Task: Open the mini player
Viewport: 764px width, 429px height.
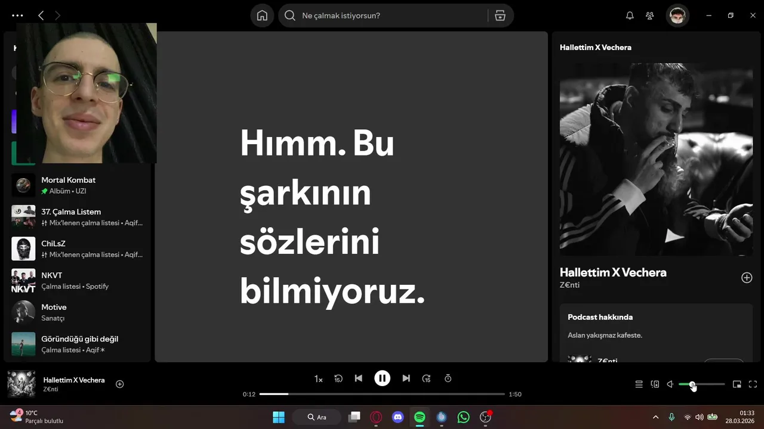Action: [737, 384]
